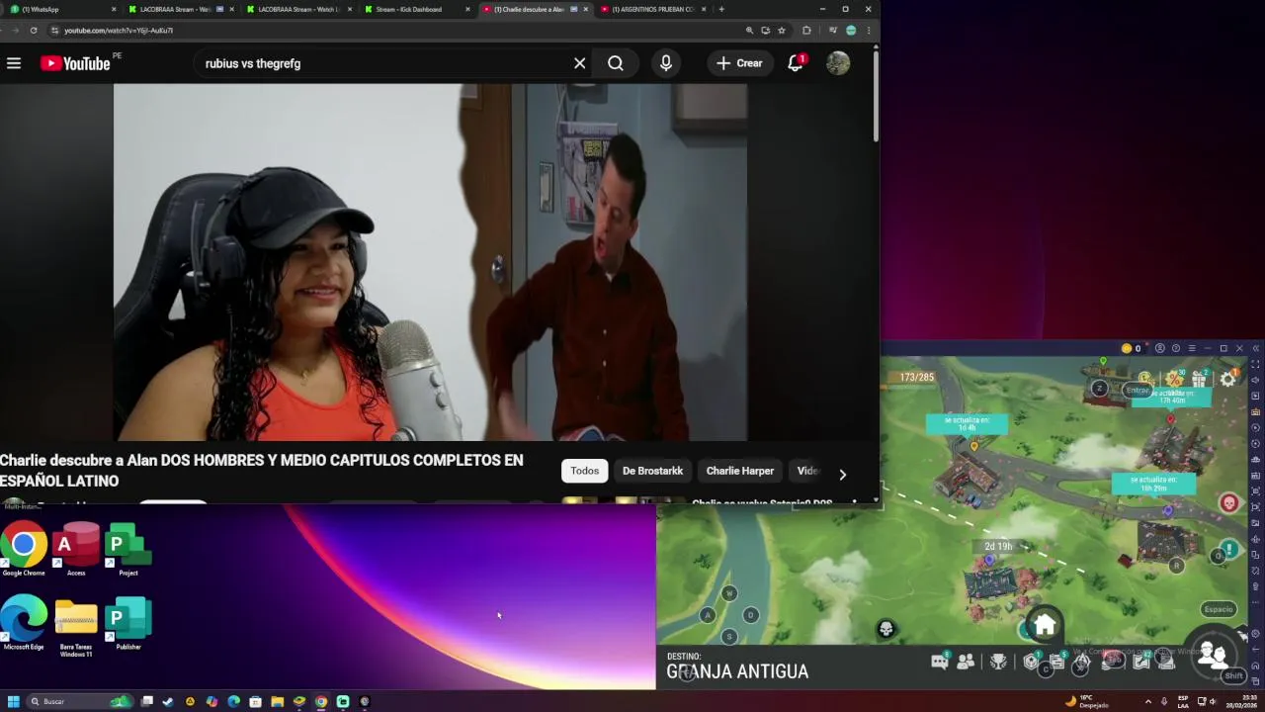Viewport: 1265px width, 712px height.
Task: Select the Access desktop shortcut
Action: 76,551
